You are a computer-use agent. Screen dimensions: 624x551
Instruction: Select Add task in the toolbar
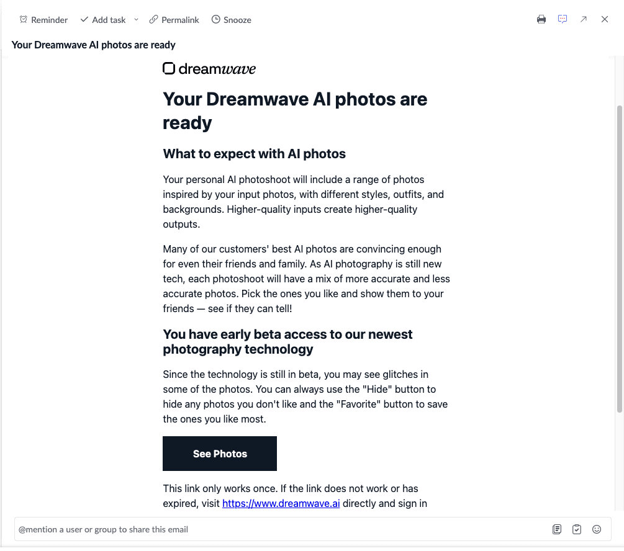(x=102, y=19)
